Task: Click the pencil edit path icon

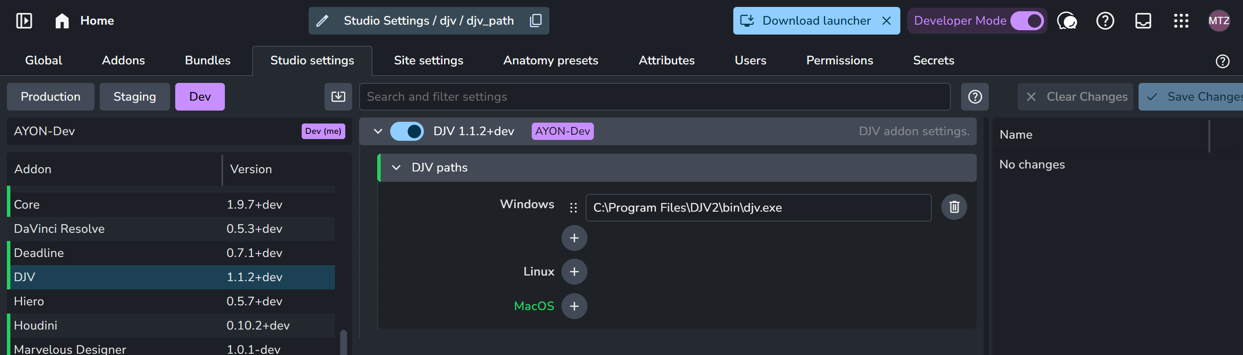Action: tap(322, 21)
